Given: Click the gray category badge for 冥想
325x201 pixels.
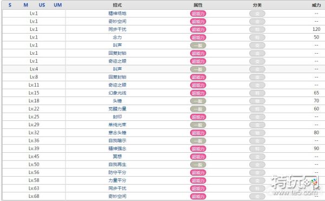Looking at the screenshot, I should 257,157.
